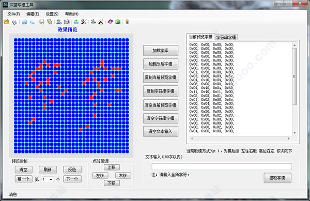
Task: Click the magnifier preview document icon
Action: pyautogui.click(x=67, y=22)
